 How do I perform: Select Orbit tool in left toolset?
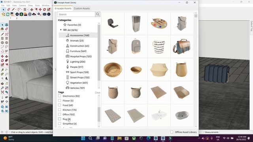tap(2, 84)
